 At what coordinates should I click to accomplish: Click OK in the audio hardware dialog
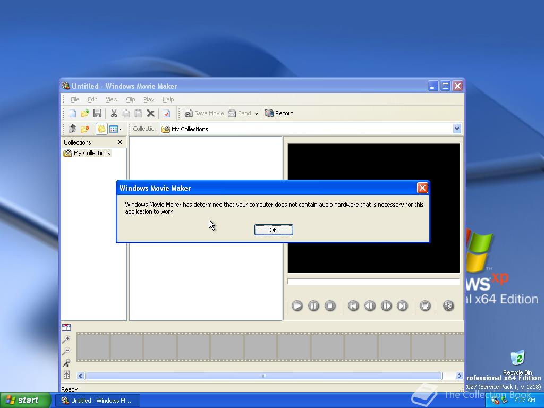pos(274,229)
